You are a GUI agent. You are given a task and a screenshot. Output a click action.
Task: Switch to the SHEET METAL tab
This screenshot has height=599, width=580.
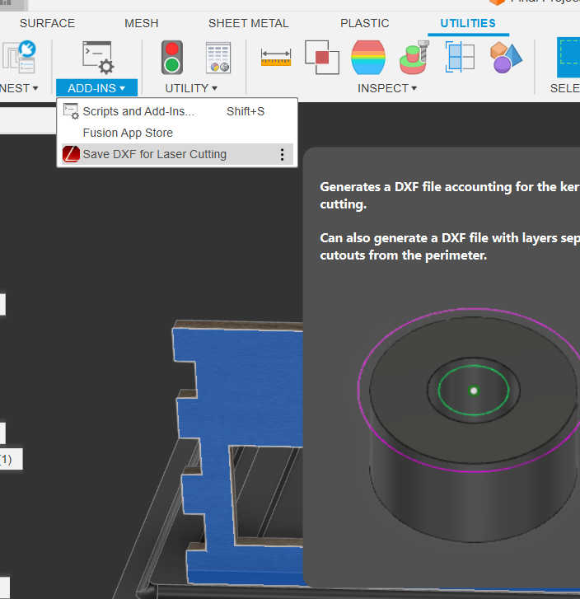click(248, 23)
